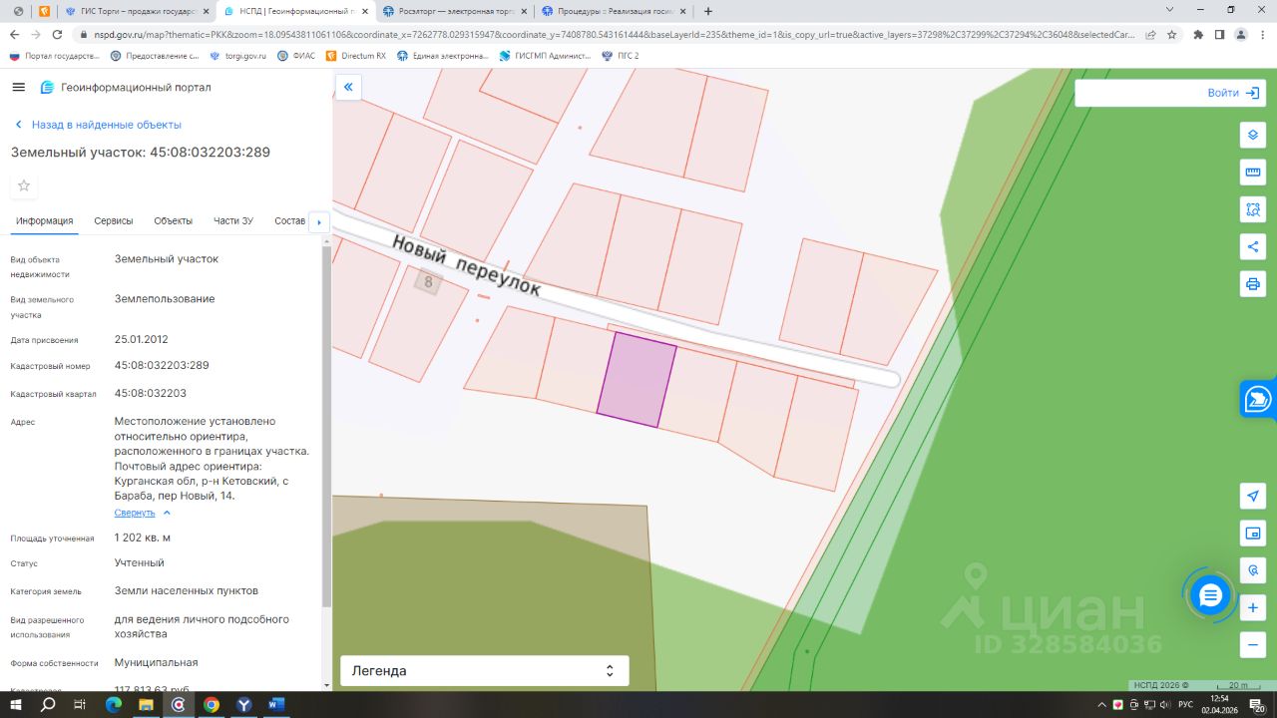Open torgi.gov.ru bookmark

pyautogui.click(x=238, y=56)
